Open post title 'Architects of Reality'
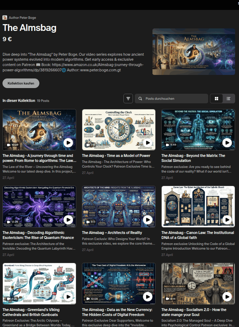The width and height of the screenshot is (239, 327). (112, 233)
